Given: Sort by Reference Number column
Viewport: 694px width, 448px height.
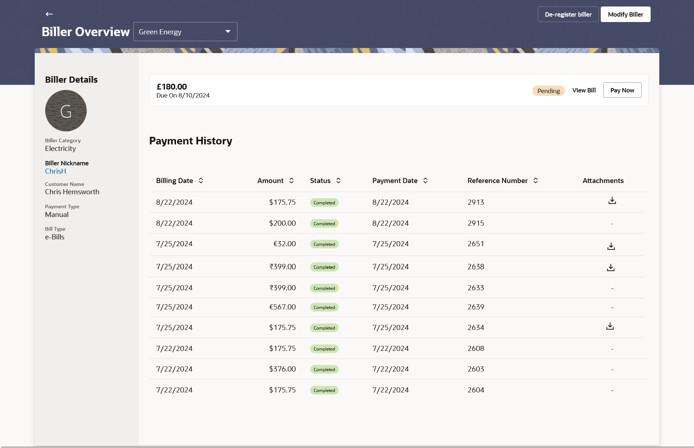Looking at the screenshot, I should 536,180.
